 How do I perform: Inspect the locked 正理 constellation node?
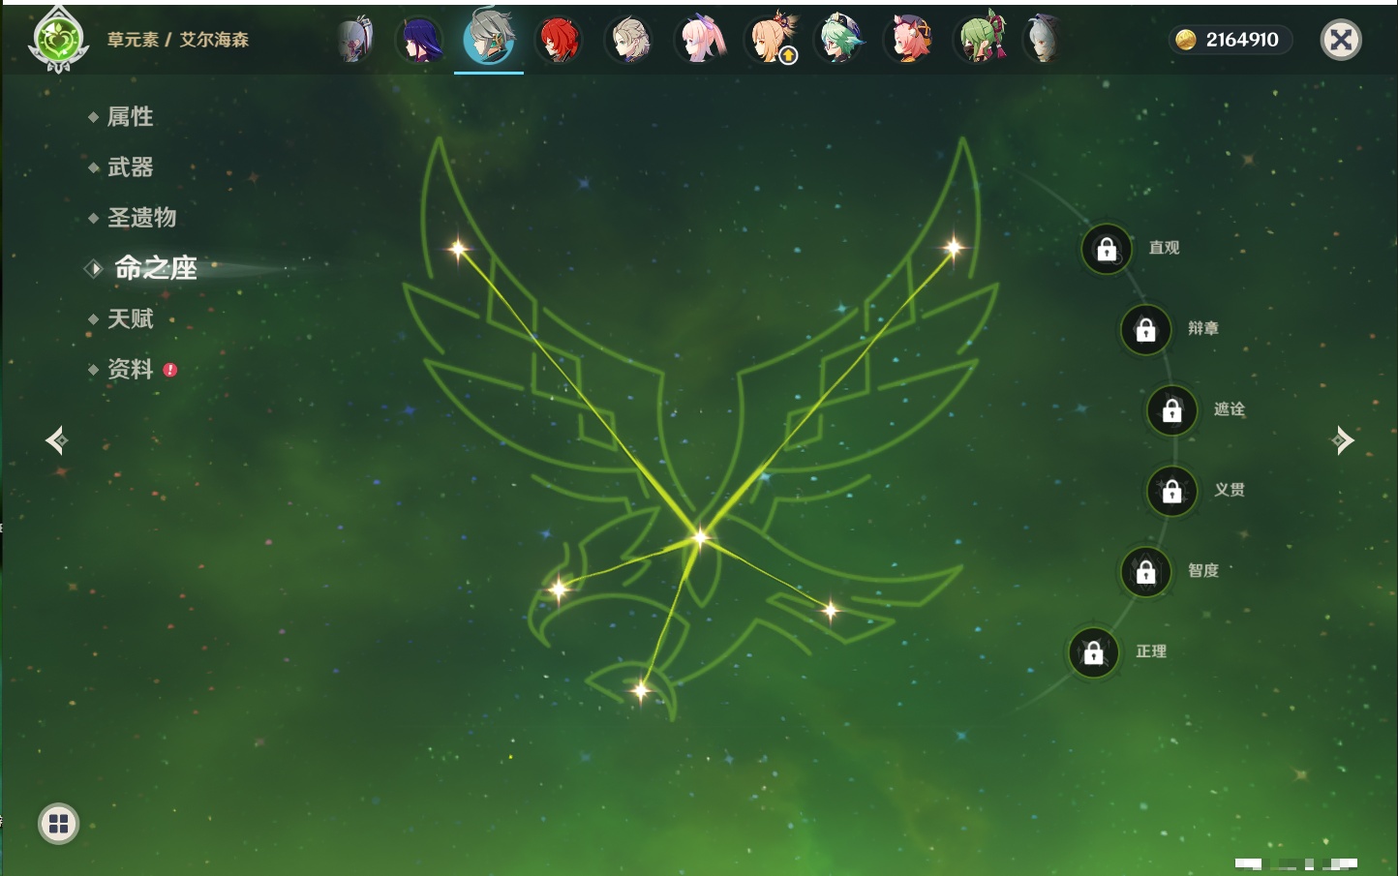pyautogui.click(x=1093, y=652)
